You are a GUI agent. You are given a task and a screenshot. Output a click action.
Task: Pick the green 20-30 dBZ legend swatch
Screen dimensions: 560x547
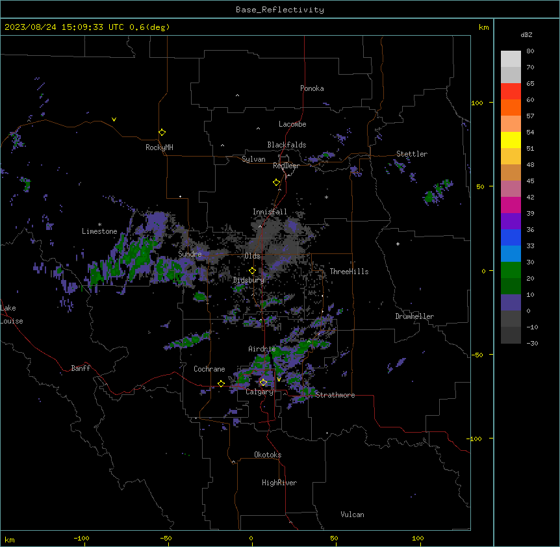pyautogui.click(x=511, y=270)
